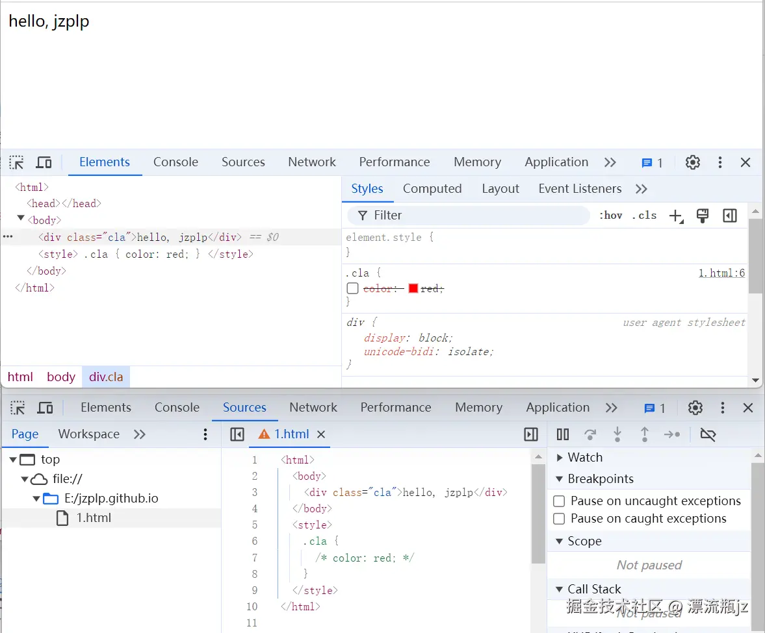This screenshot has height=633, width=765.
Task: Switch to the Computed tab
Action: pos(432,188)
